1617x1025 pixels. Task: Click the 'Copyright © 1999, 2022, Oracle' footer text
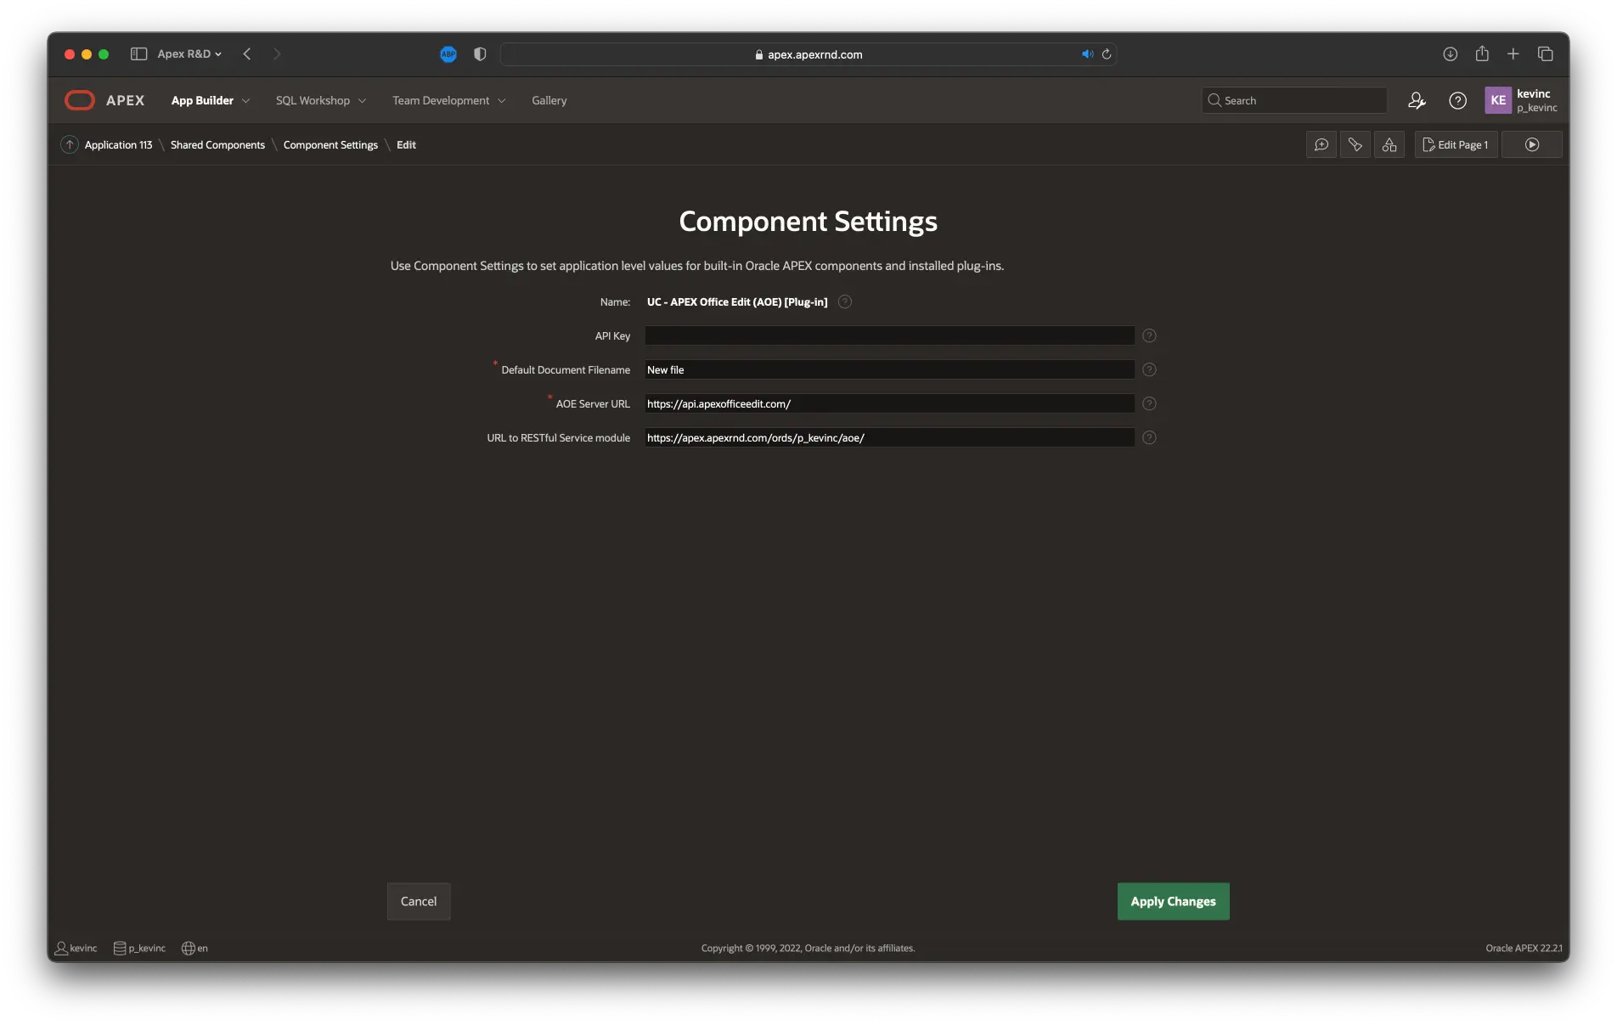coord(808,948)
